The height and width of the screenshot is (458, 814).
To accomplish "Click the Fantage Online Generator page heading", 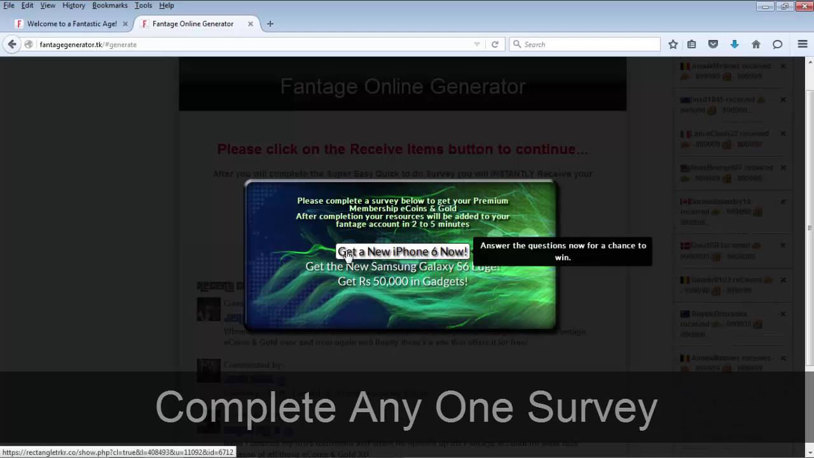I will (x=403, y=87).
